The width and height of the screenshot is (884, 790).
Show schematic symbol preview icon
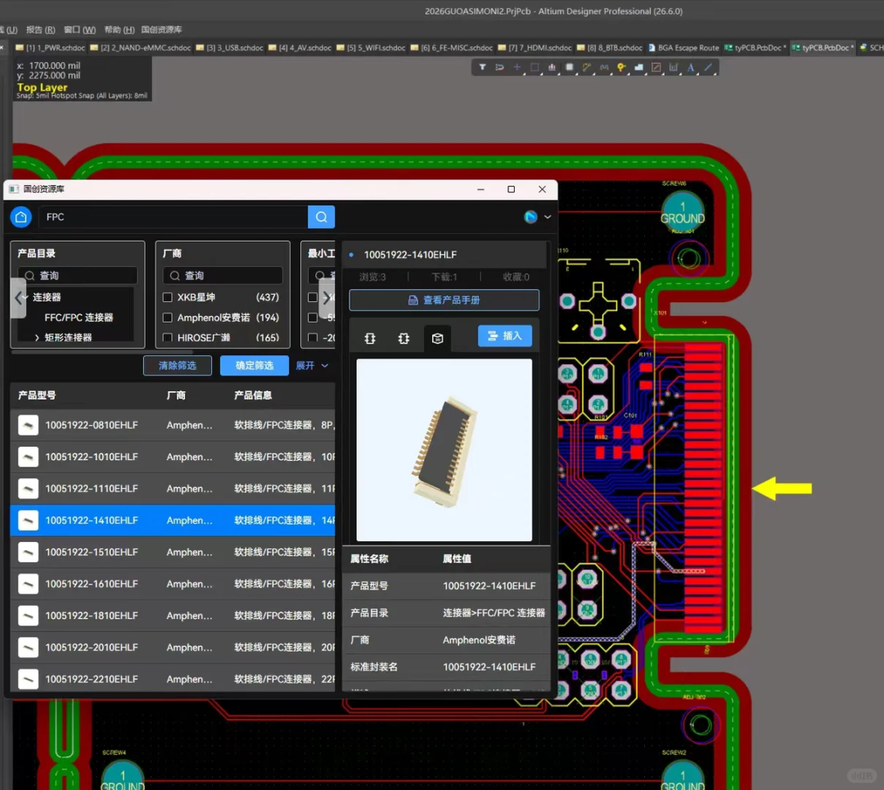pos(370,338)
